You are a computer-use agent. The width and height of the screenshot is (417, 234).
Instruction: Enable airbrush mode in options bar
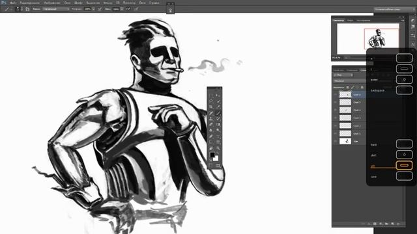128,8
